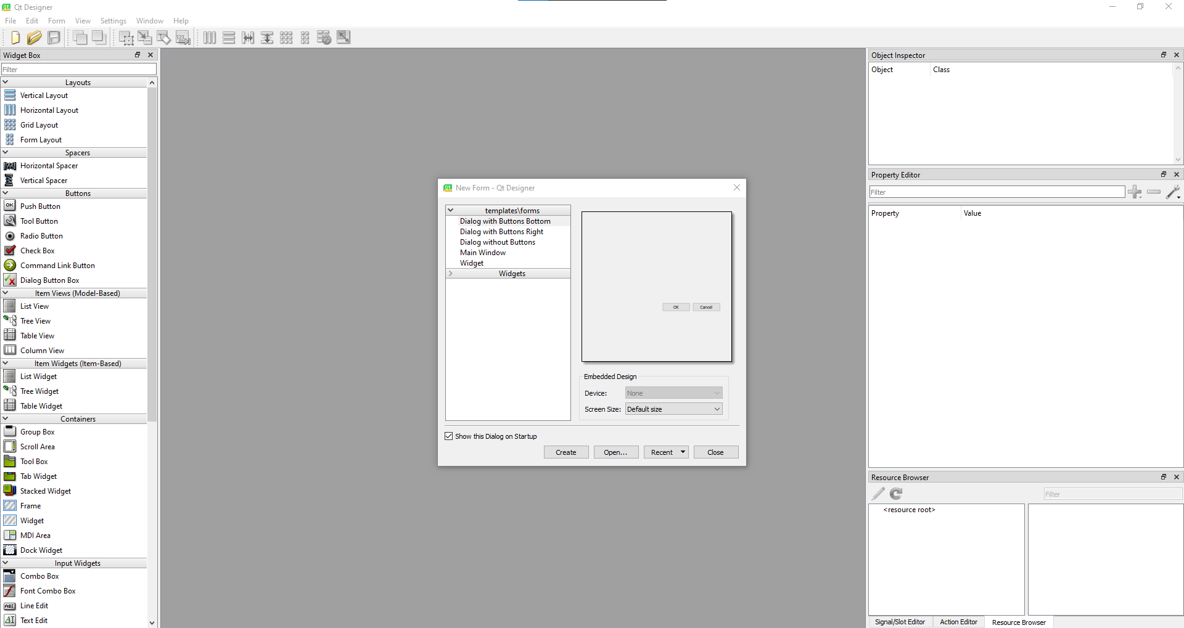Toggle Show this Dialog on Startup checkbox
This screenshot has height=628, width=1184.
(449, 436)
